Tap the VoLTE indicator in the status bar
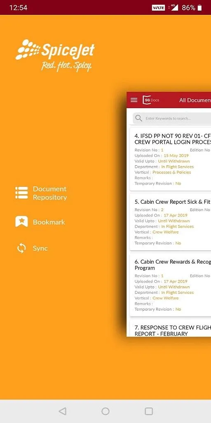Image resolution: width=211 pixels, height=423 pixels. 158,7
